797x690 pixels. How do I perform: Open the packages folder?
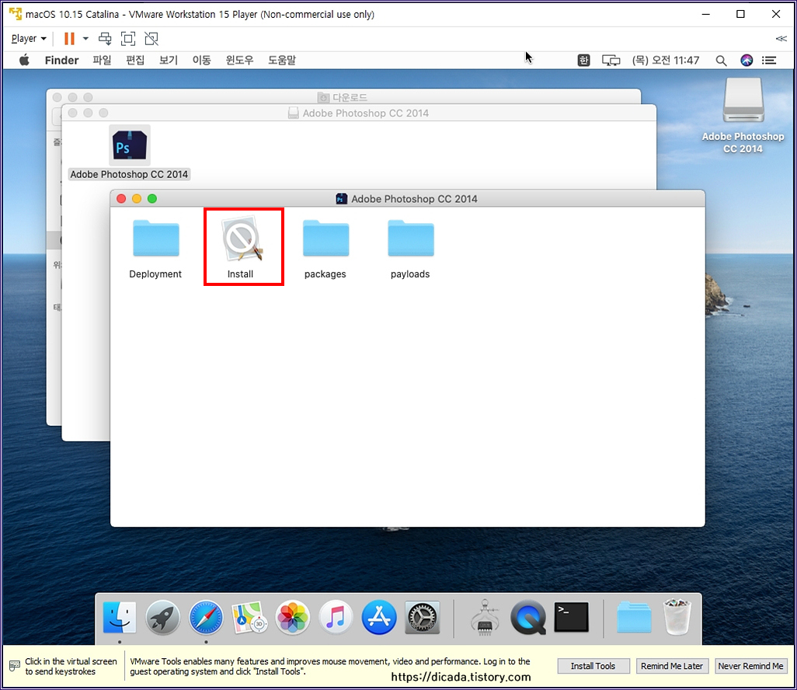[325, 238]
